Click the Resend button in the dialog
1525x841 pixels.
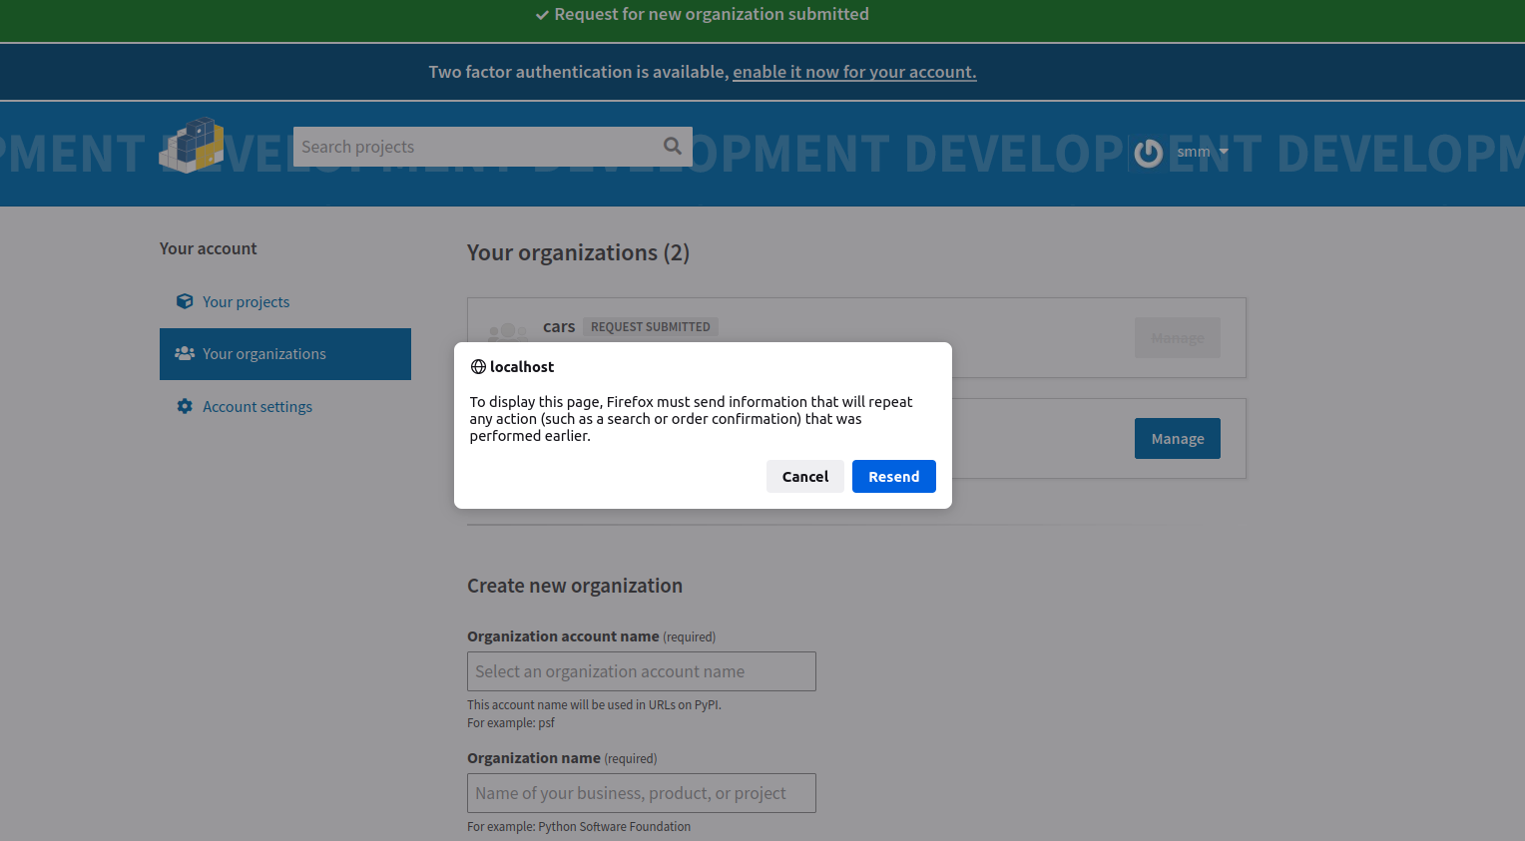click(x=893, y=477)
